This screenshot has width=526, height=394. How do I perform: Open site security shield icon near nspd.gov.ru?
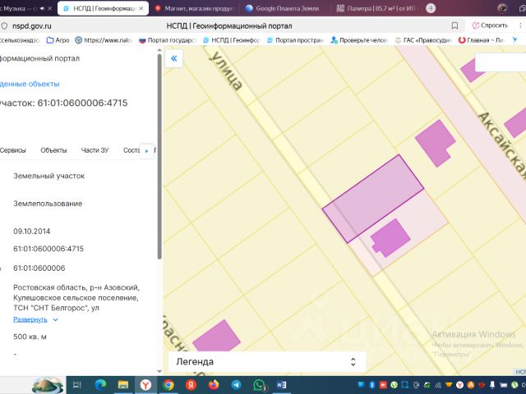[x=4, y=25]
